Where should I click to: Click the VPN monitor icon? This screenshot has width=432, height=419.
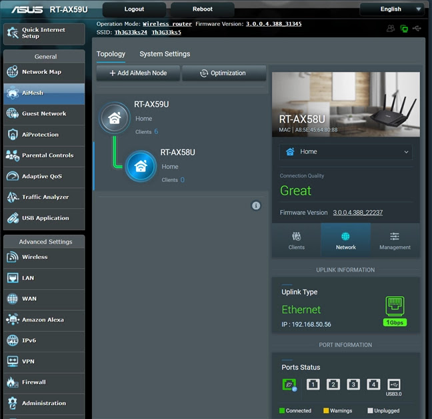pos(13,362)
